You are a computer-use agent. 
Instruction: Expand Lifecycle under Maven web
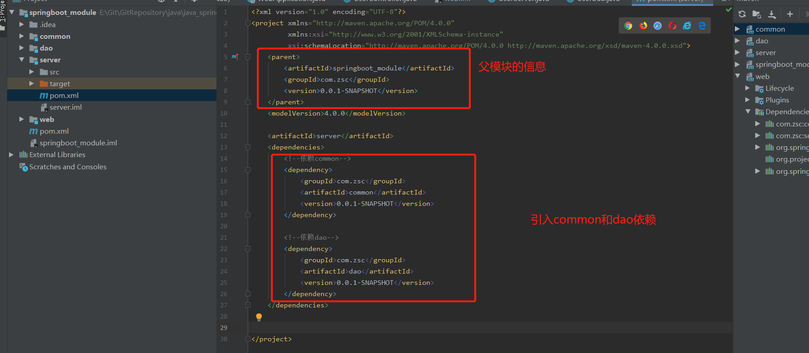click(x=748, y=88)
